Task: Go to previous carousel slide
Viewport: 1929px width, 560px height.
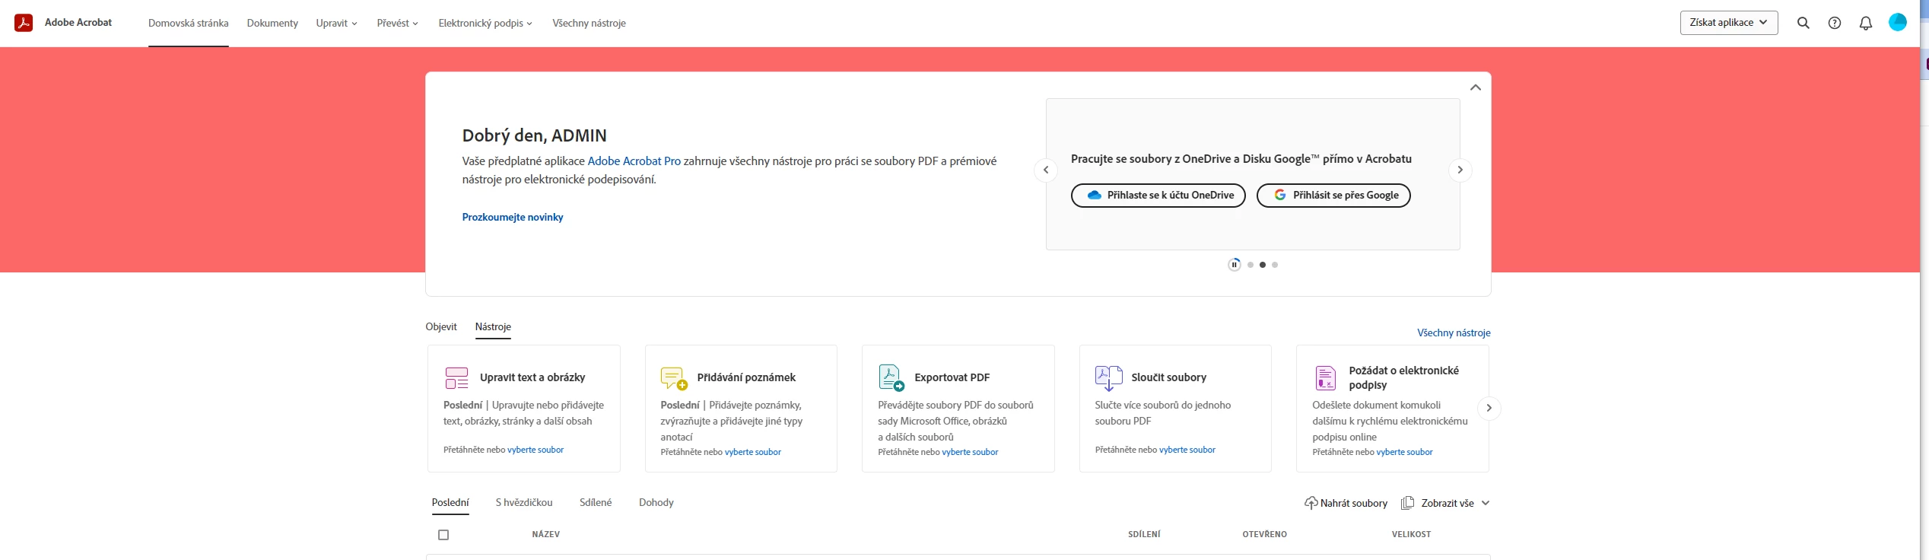Action: point(1046,170)
